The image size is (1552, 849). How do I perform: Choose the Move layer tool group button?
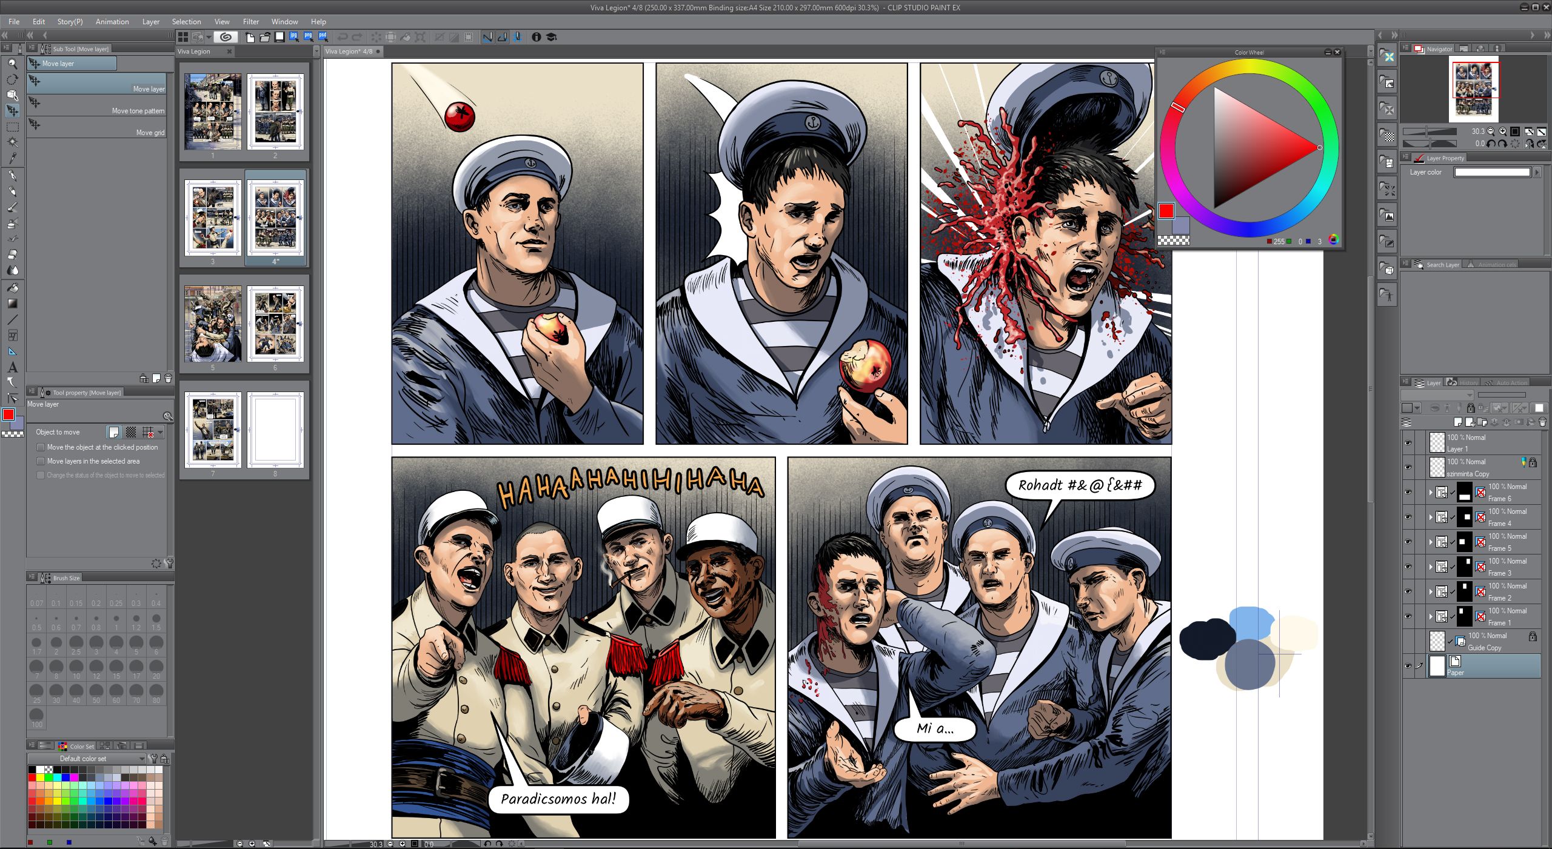pos(72,64)
